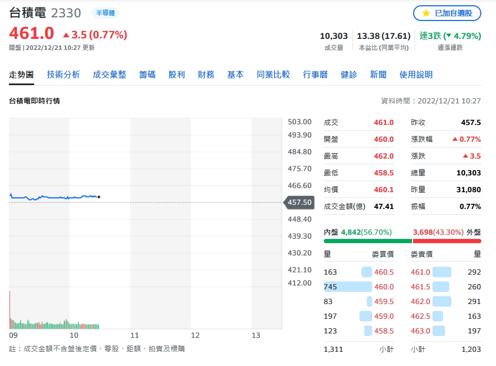Select bid price 459.5
The image size is (496, 366).
(384, 301)
